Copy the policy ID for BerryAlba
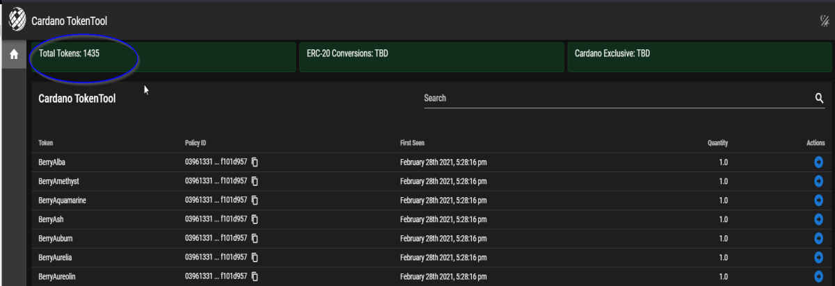The width and height of the screenshot is (835, 286). (255, 162)
